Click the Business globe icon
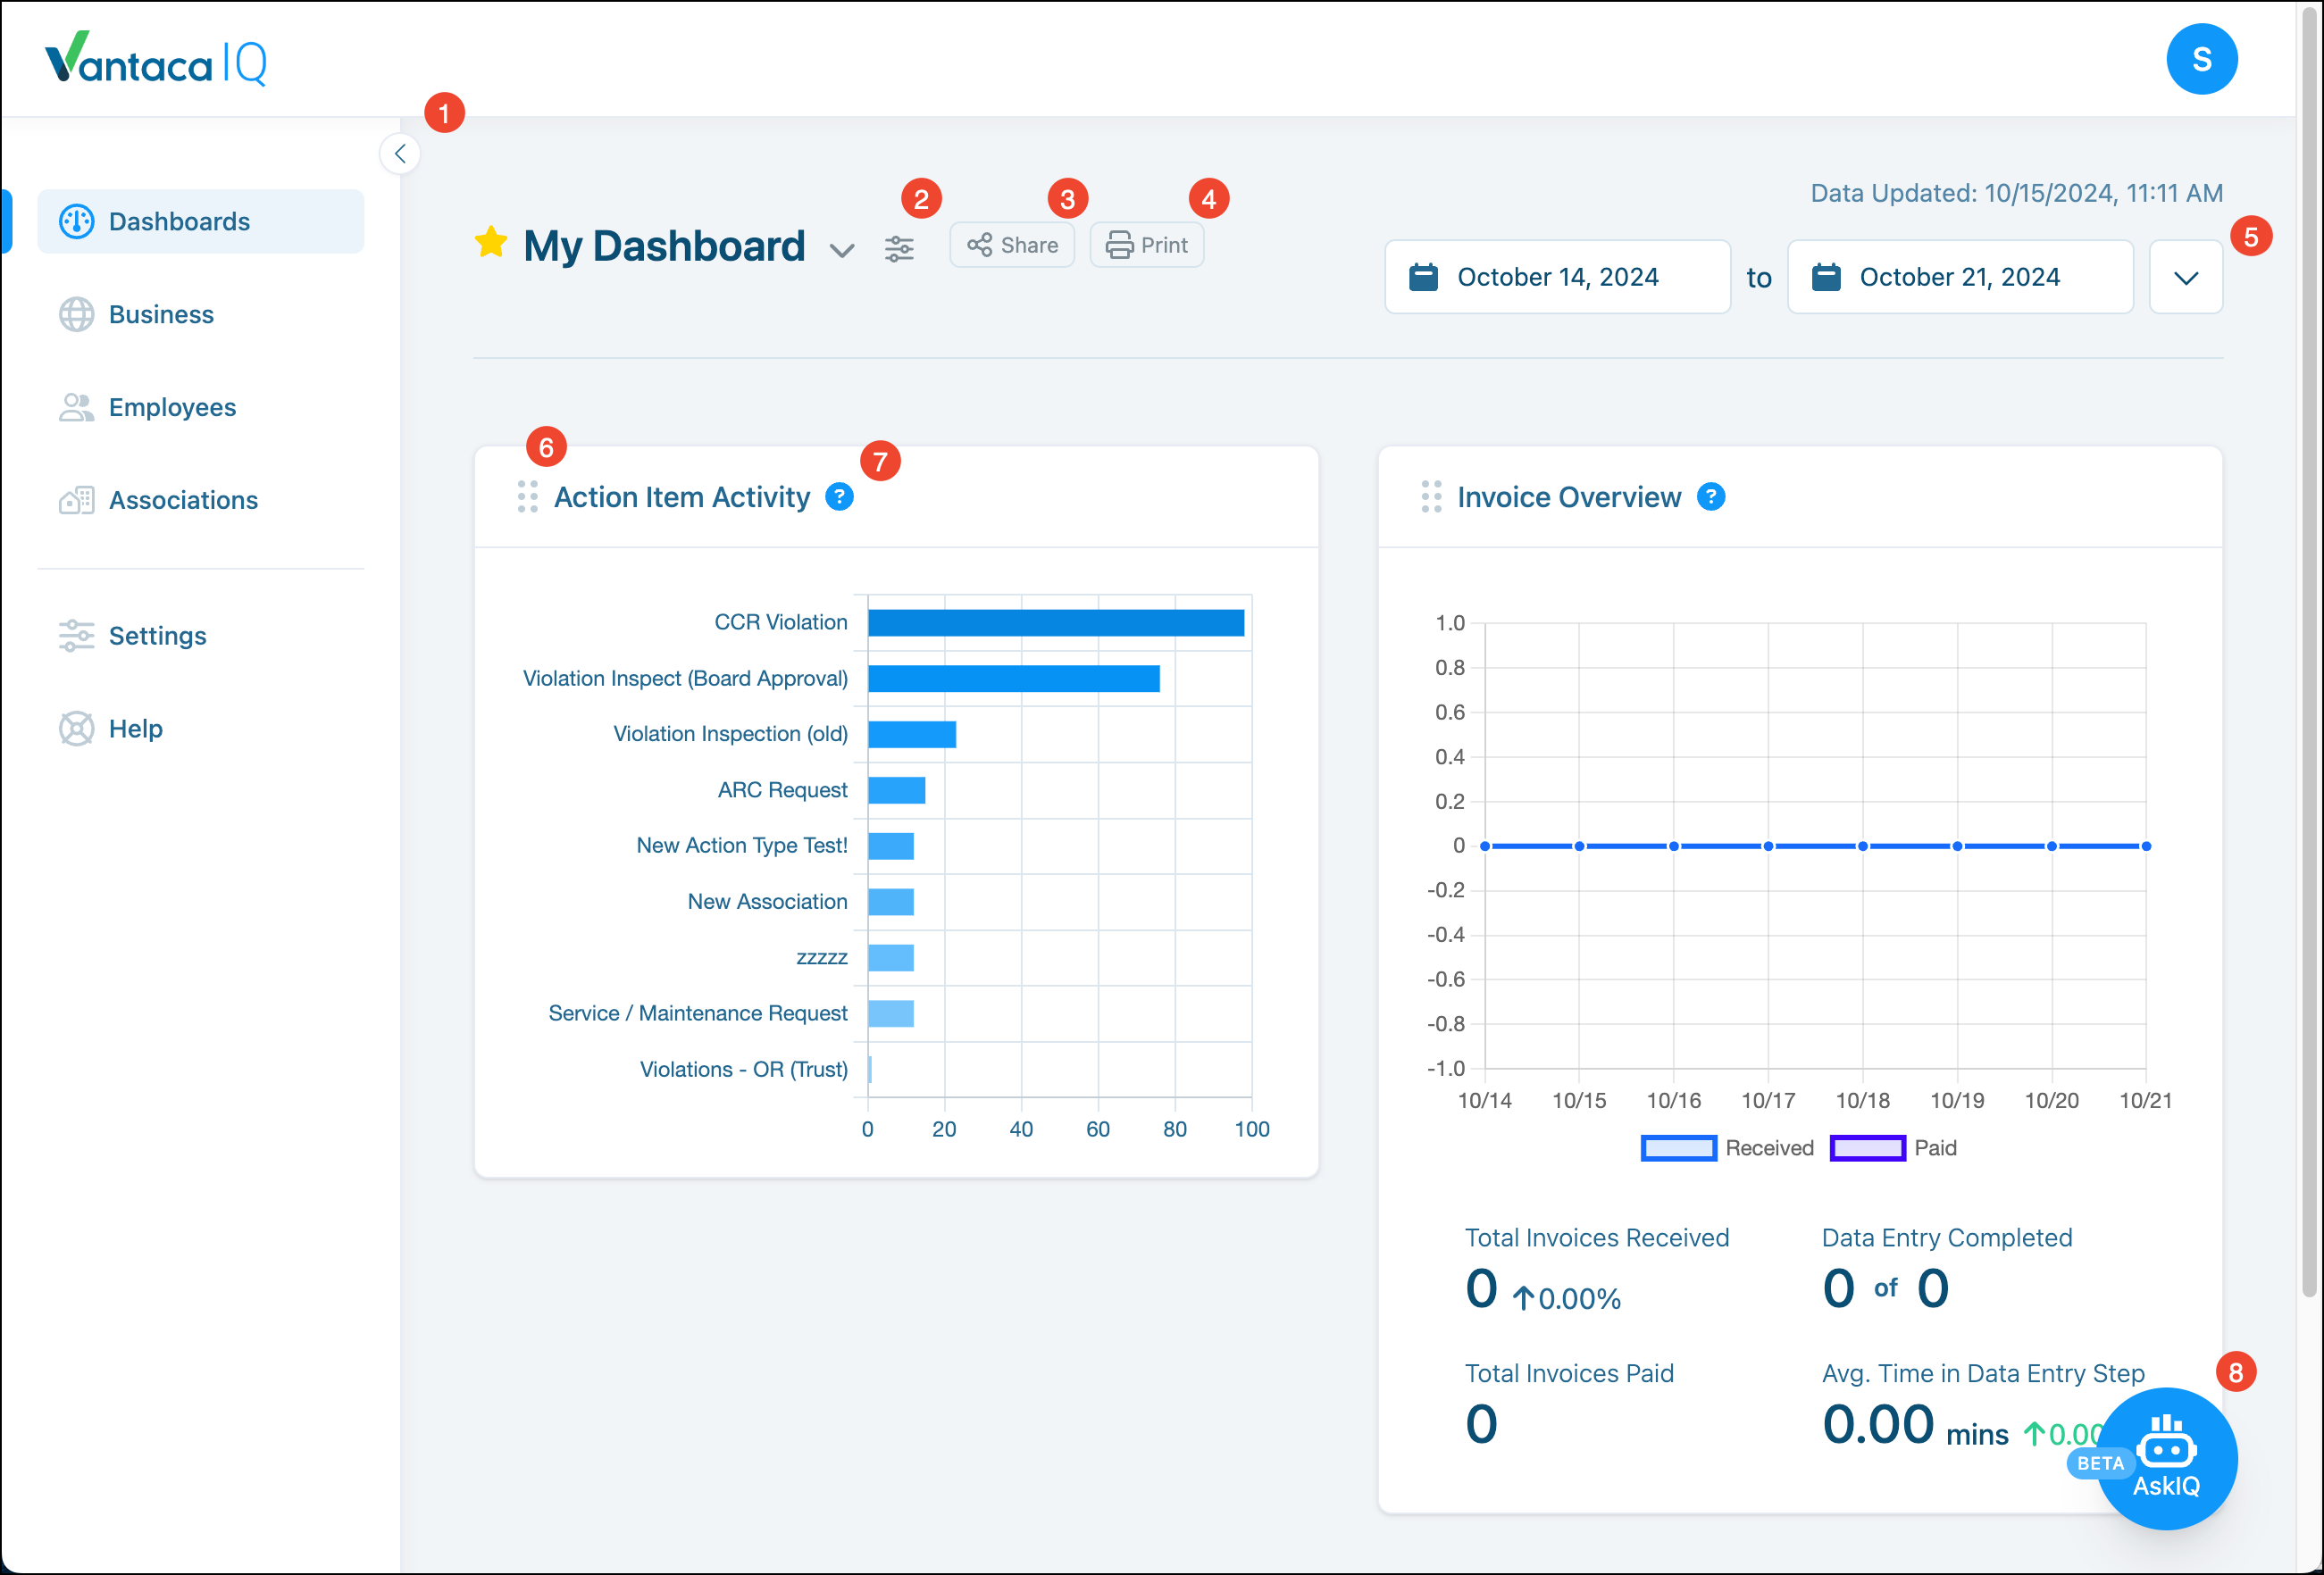 click(78, 313)
